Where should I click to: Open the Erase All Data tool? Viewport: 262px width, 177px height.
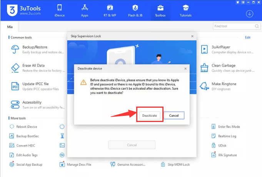(38, 68)
